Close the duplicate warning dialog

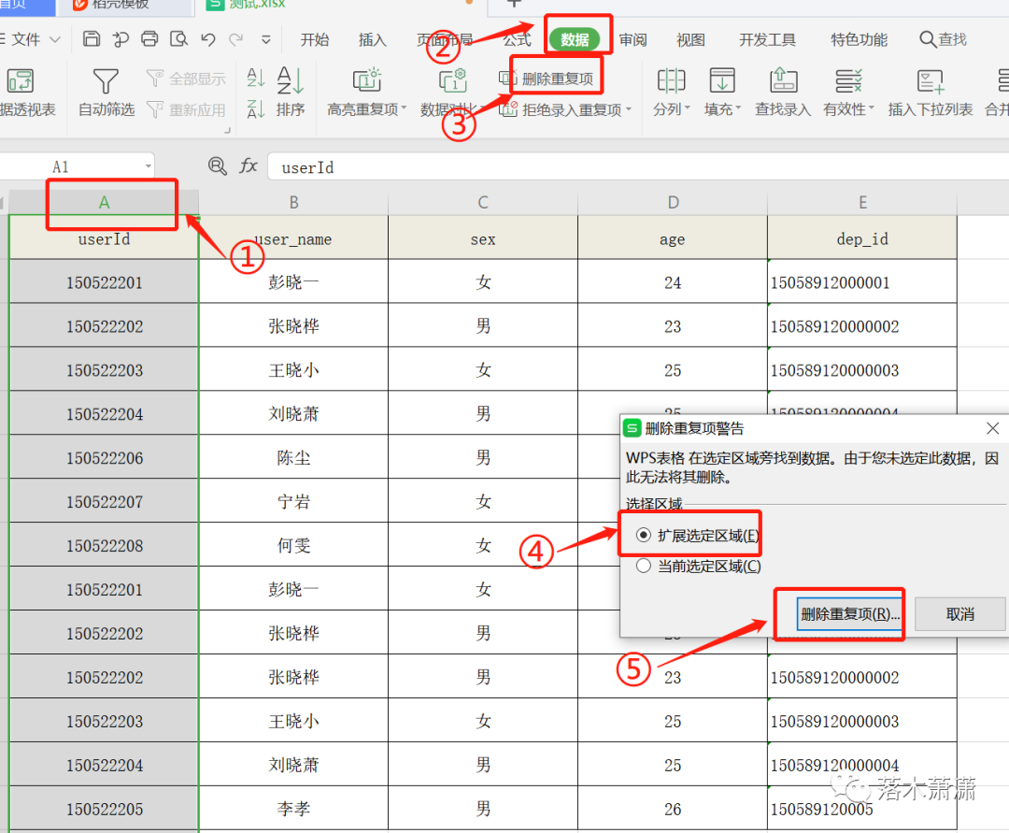992,428
